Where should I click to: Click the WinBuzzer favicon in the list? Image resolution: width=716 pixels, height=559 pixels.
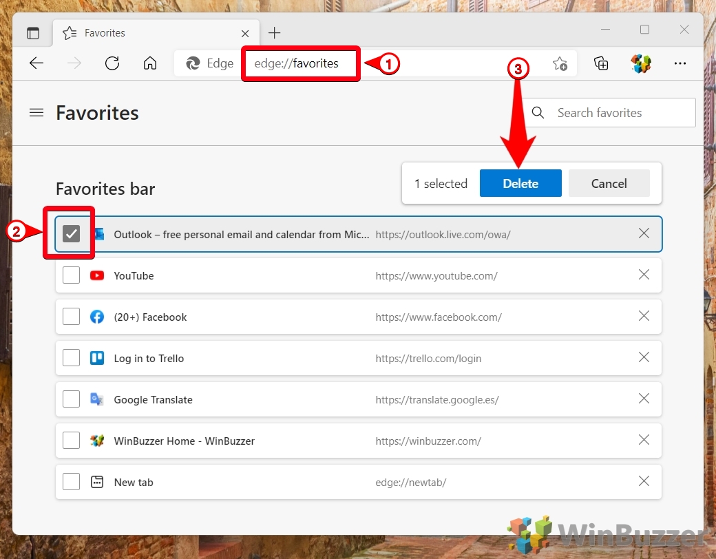point(97,441)
